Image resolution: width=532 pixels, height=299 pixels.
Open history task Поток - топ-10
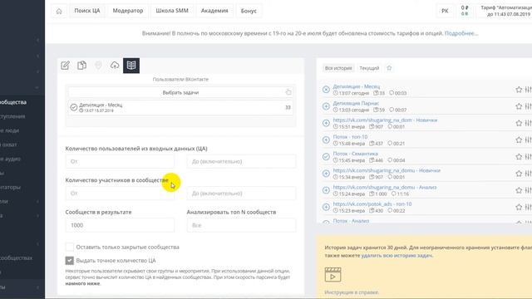(350, 136)
